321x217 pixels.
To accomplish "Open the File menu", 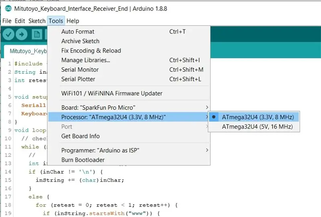I will click(x=7, y=21).
